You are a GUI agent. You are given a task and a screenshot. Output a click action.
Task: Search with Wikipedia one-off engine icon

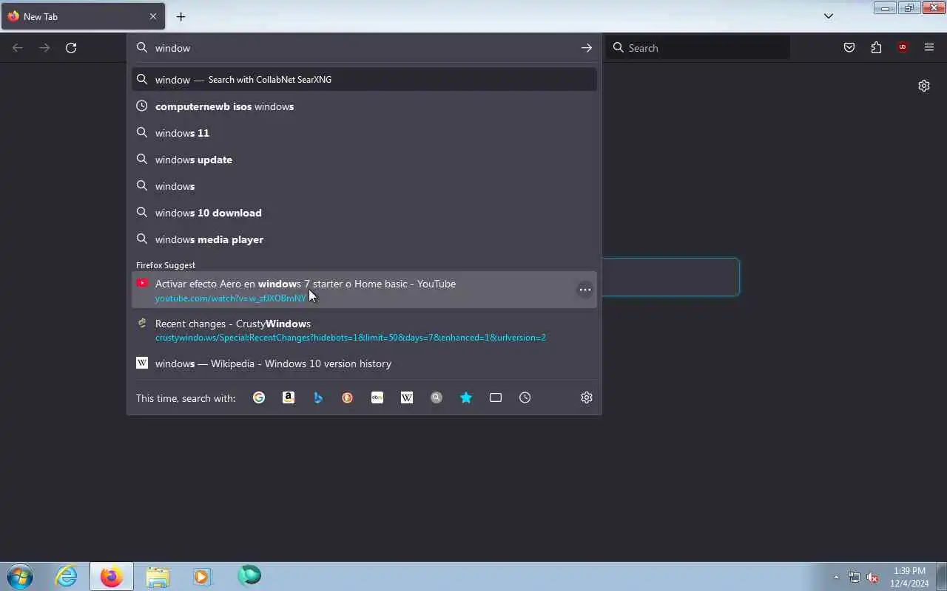[x=407, y=397]
